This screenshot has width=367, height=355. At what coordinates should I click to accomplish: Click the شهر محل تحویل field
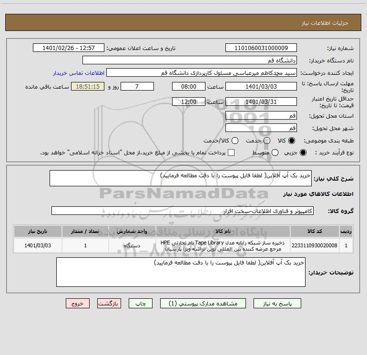tap(261, 128)
